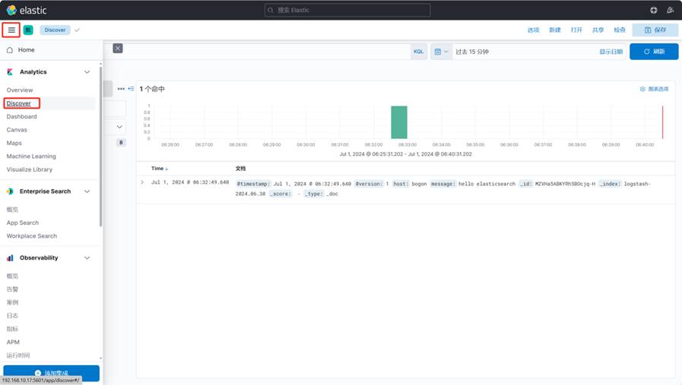Viewport: 682px width, 385px height.
Task: Open Analytics Overview
Action: point(20,90)
